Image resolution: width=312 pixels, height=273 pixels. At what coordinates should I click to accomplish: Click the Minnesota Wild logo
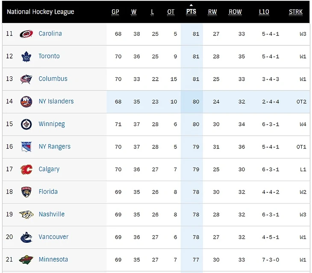(x=26, y=260)
